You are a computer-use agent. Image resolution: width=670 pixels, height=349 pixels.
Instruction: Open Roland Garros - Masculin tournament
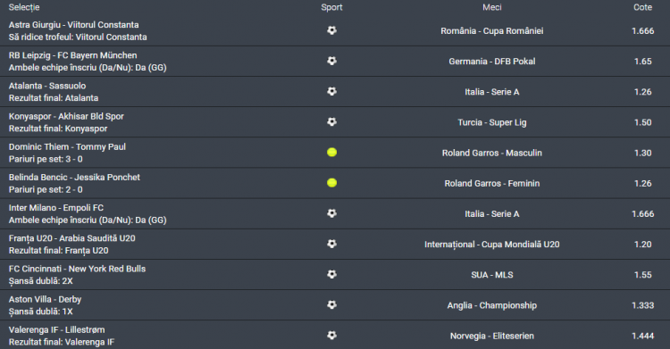click(492, 153)
